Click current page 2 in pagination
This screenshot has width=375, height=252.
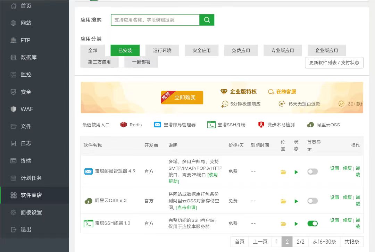(x=287, y=242)
